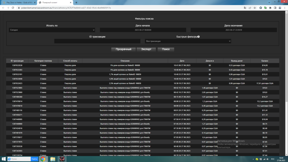The height and width of the screenshot is (162, 288).
Task: Click the Деньги в column header
Action: pos(210,61)
